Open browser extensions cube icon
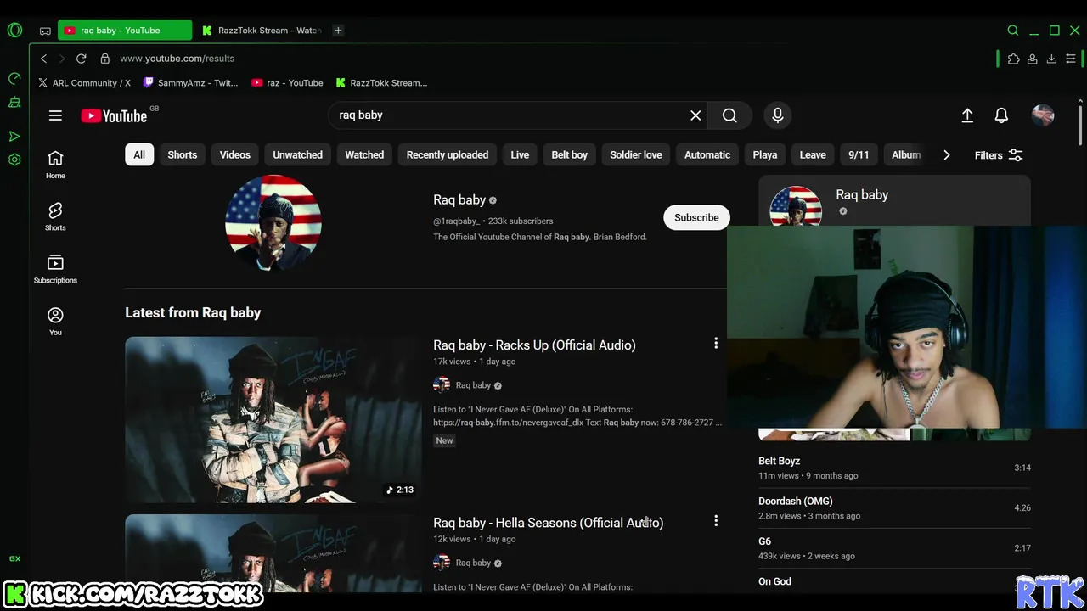Screen dimensions: 1087x611 point(1013,59)
